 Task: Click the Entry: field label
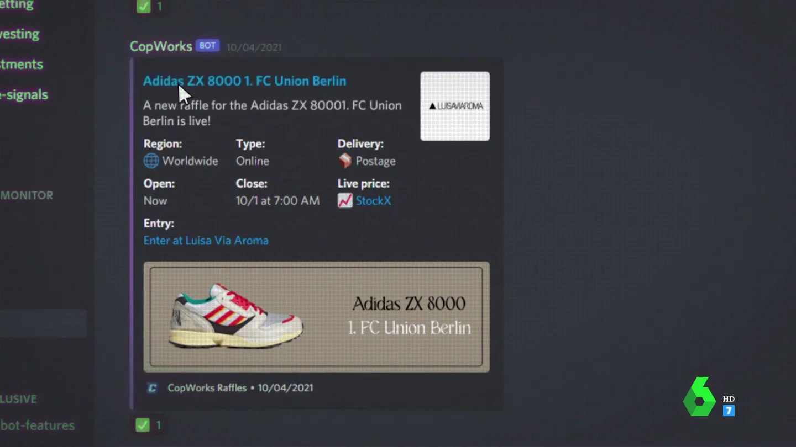click(159, 223)
